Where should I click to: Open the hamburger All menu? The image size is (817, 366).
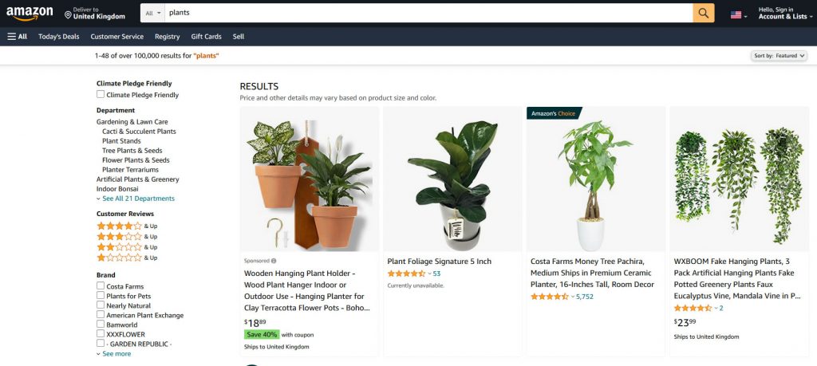click(18, 37)
